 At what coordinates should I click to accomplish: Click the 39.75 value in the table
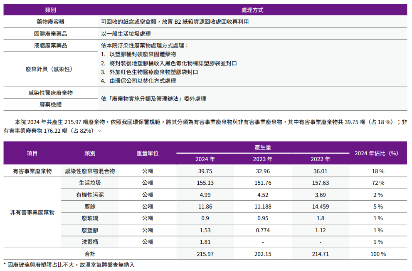[x=205, y=171]
